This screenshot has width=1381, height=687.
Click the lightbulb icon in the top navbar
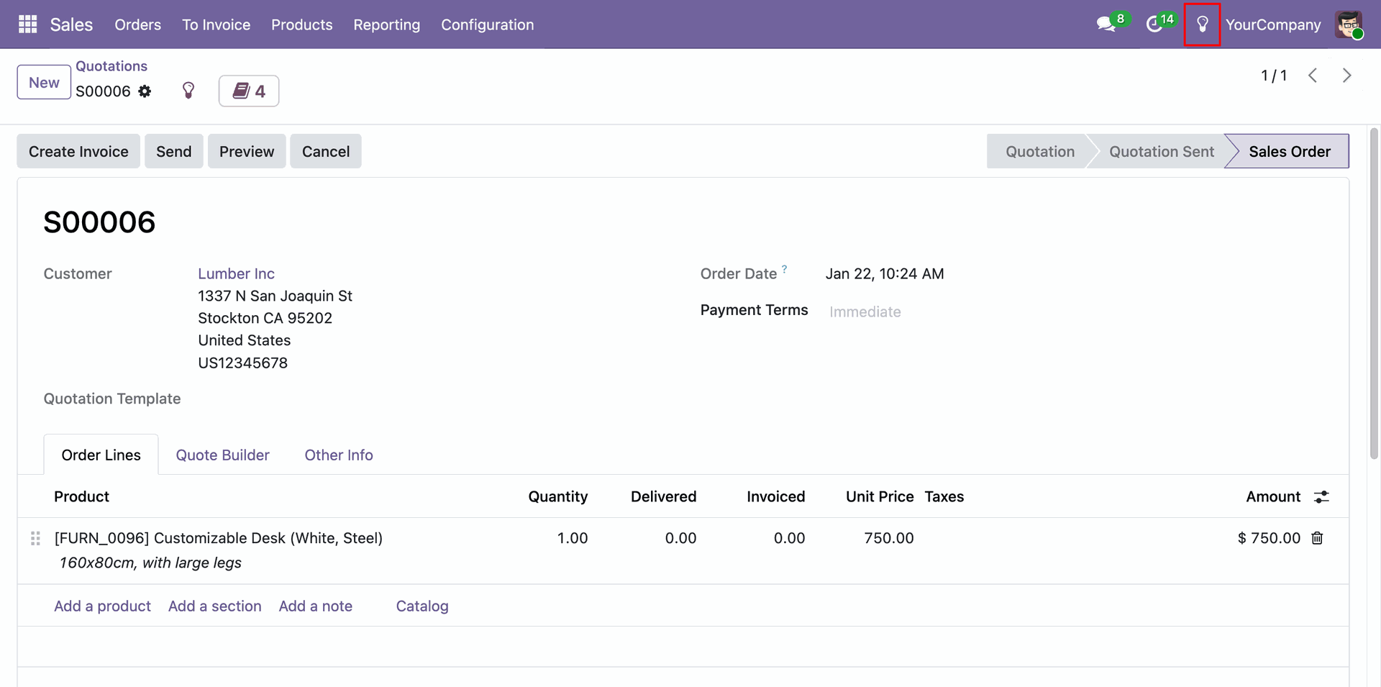1202,24
